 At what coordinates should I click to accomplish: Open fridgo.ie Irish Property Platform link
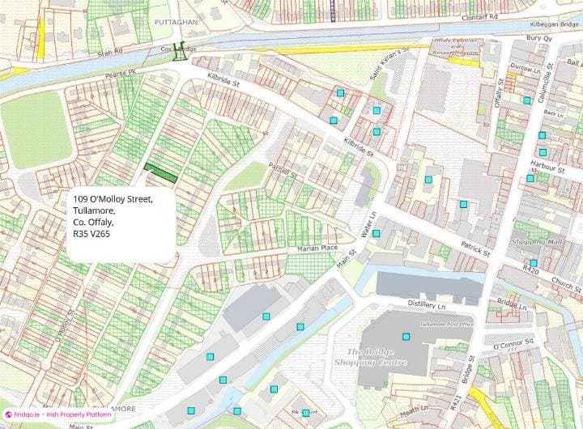[x=62, y=414]
